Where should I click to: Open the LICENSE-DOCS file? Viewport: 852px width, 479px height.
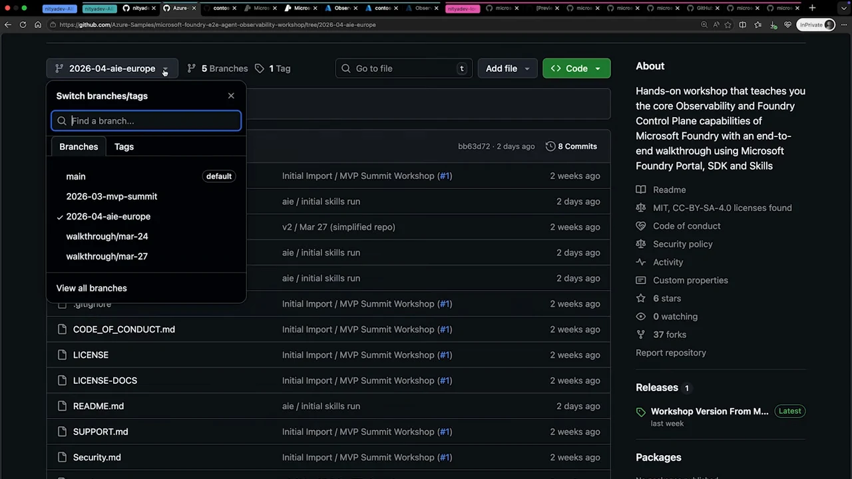pos(105,381)
